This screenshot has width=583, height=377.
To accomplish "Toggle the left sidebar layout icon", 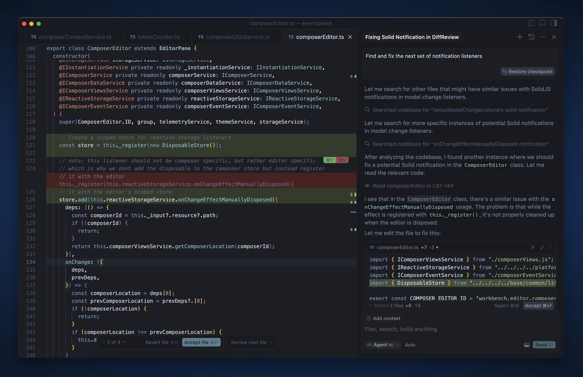I will coord(531,23).
